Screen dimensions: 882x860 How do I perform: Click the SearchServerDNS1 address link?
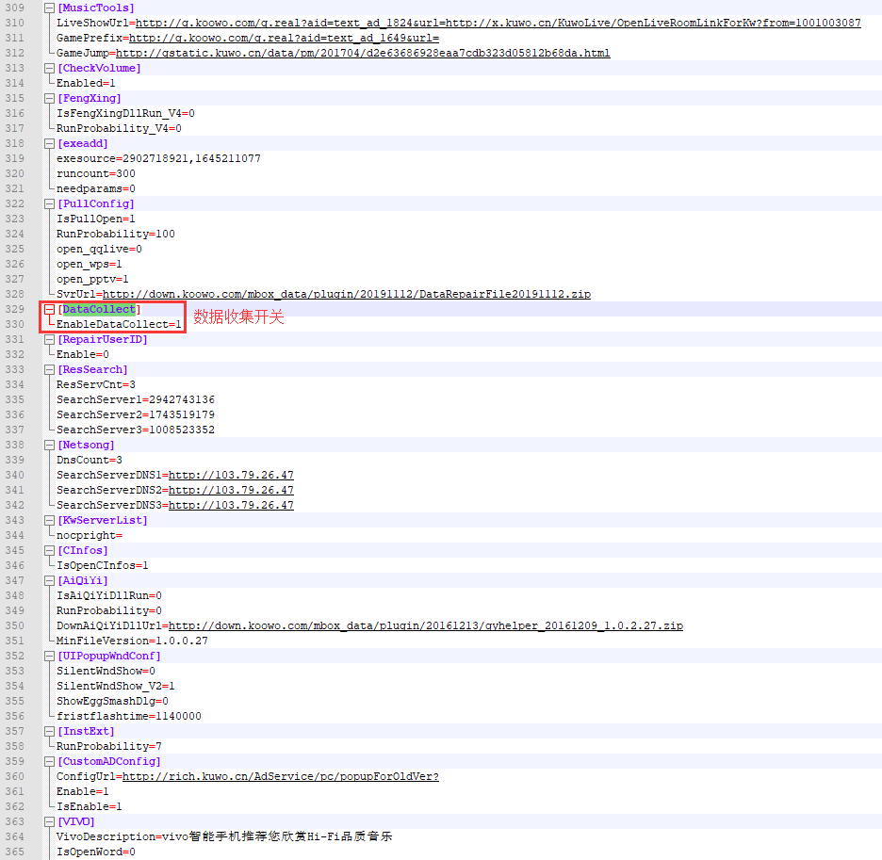click(x=231, y=475)
